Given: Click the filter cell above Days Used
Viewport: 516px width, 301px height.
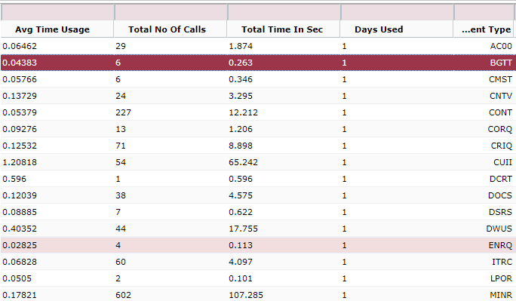Looking at the screenshot, I should coord(397,13).
